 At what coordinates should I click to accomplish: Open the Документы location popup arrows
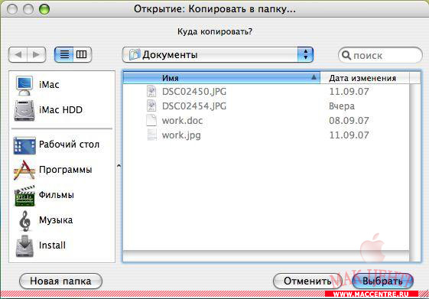click(305, 54)
